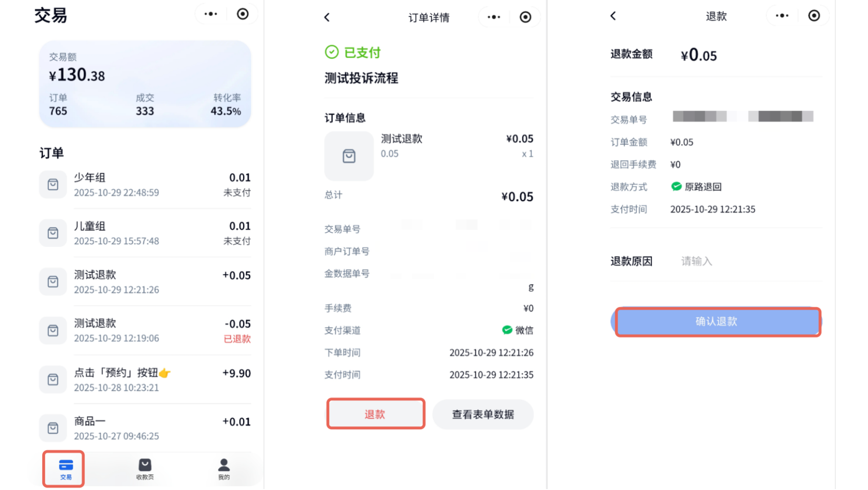Open more options menu on 退款 screen

click(782, 16)
